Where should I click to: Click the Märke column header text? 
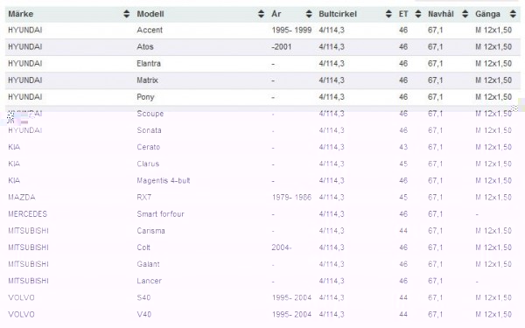point(21,14)
